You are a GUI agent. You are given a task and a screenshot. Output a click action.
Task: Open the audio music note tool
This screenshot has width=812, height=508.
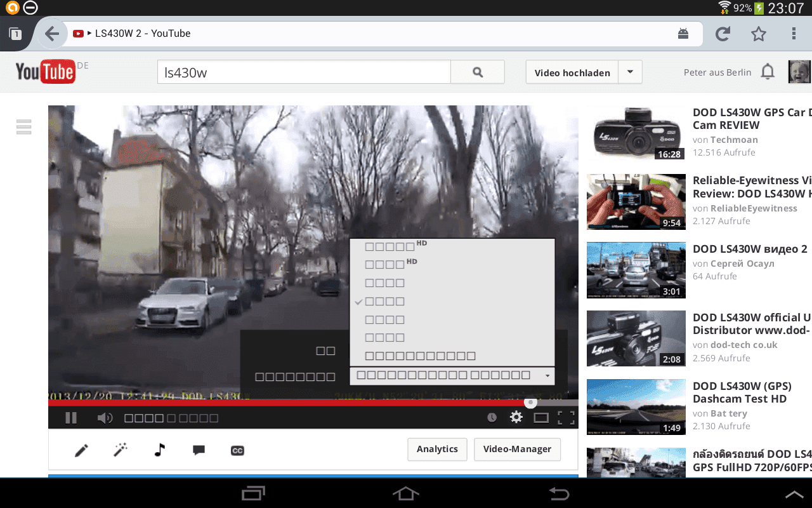coord(160,450)
